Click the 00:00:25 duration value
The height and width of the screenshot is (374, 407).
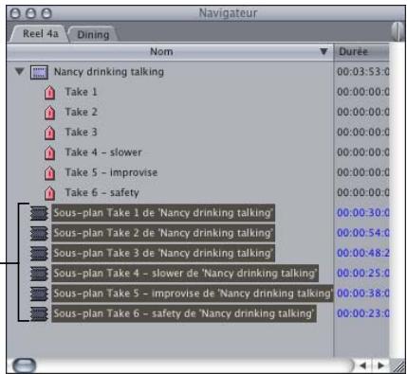click(x=362, y=274)
